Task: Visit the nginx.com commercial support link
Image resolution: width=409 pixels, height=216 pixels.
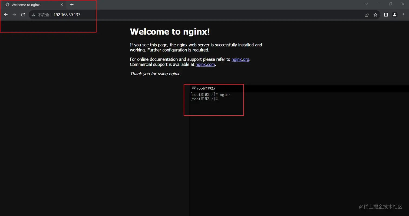Action: [205, 64]
